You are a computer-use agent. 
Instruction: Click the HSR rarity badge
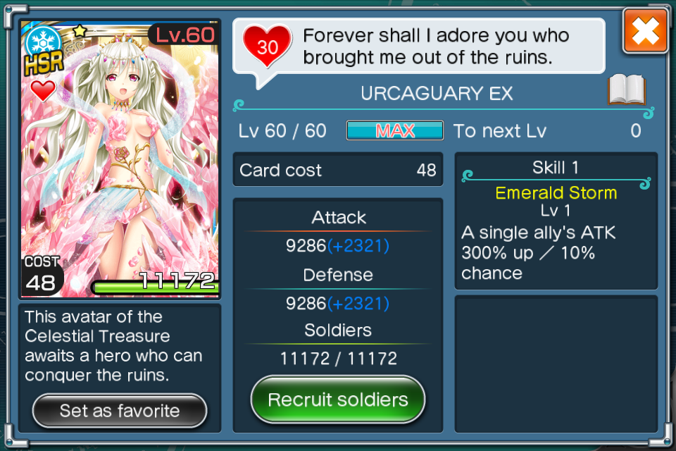point(44,63)
